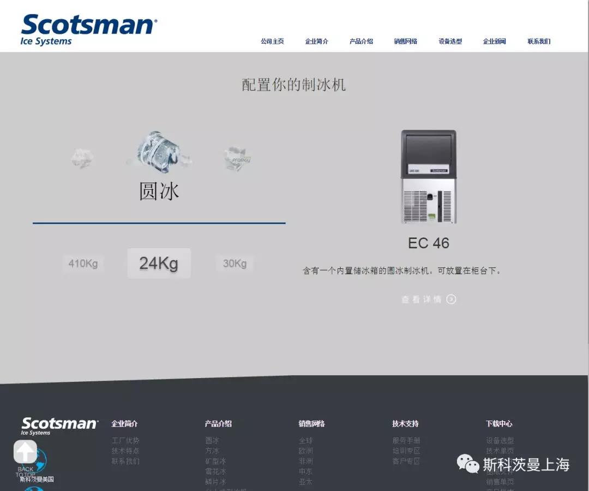Open footer 技术特点 link
Viewport: 589px width, 491px height.
click(125, 451)
